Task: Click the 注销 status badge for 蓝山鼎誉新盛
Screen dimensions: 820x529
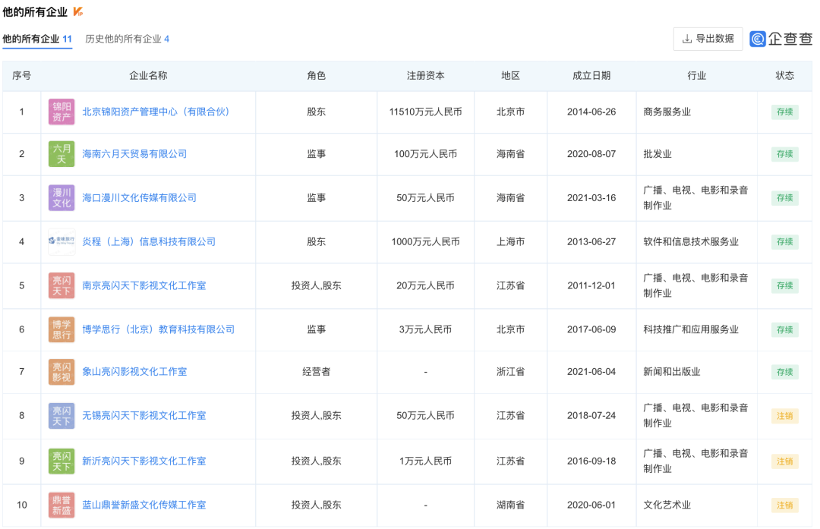Action: (x=784, y=505)
